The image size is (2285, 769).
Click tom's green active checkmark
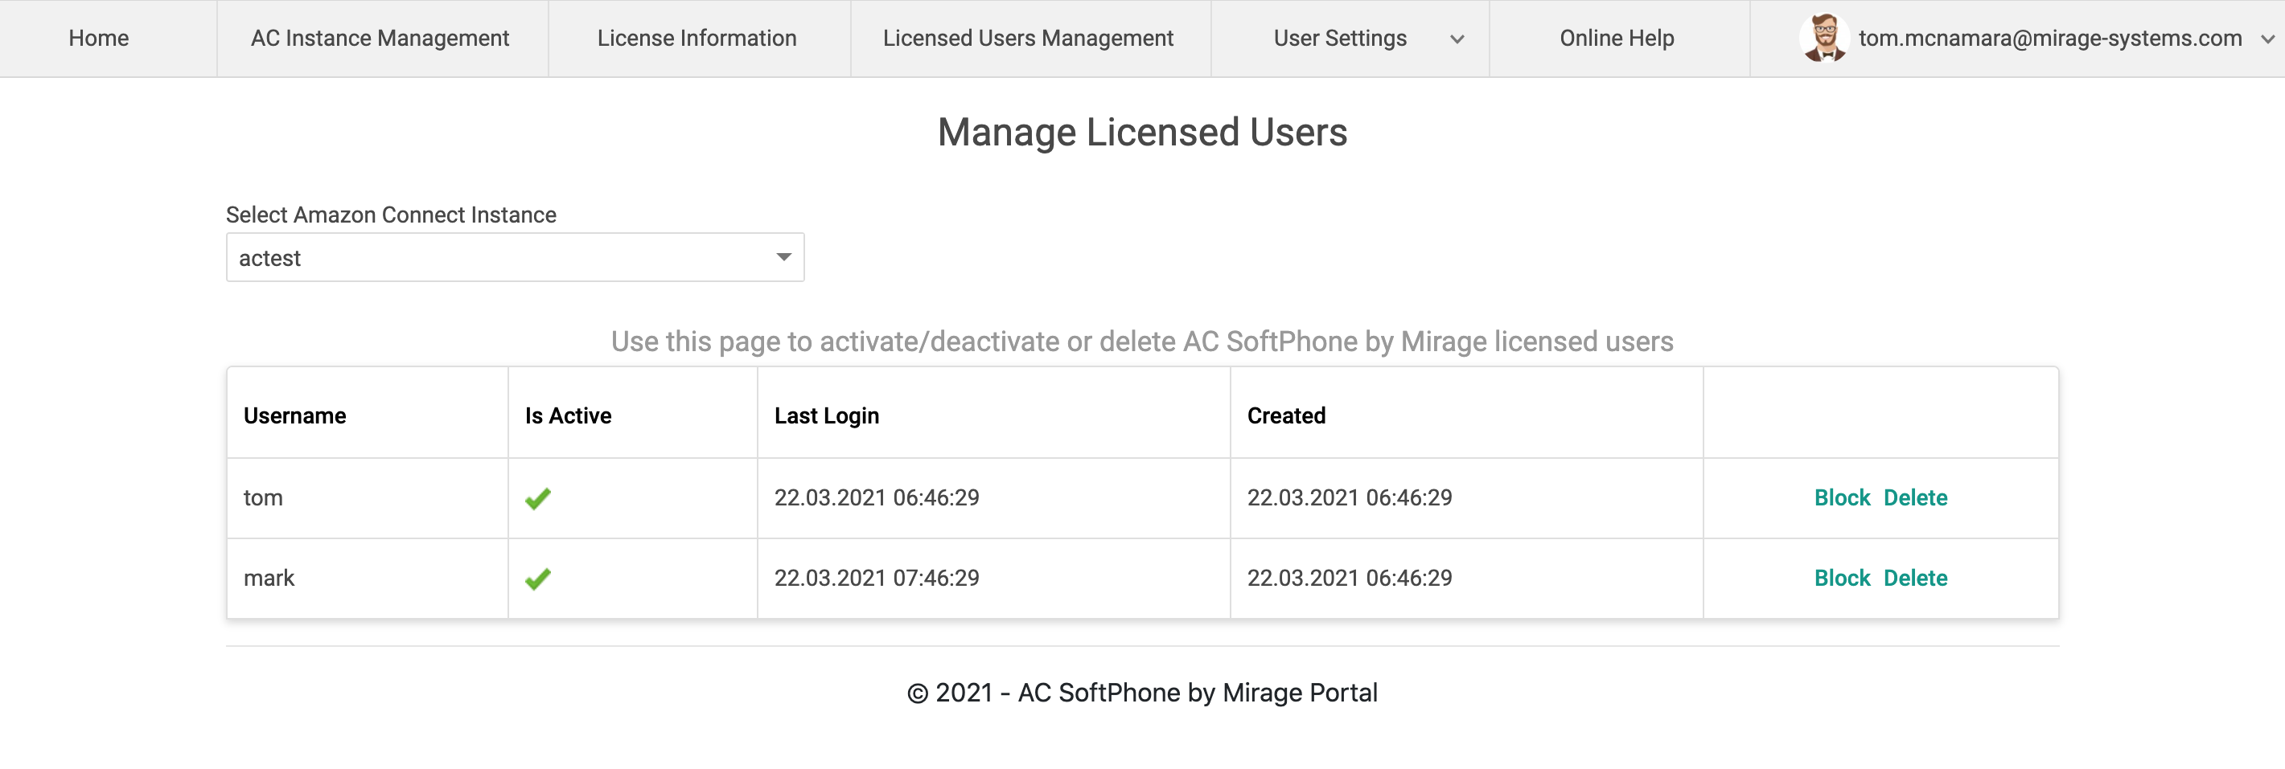(537, 499)
